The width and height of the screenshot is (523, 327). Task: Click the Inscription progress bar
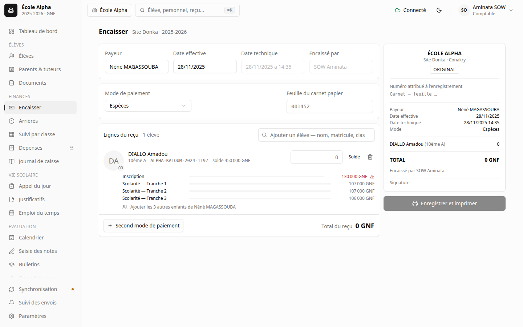[x=256, y=177]
